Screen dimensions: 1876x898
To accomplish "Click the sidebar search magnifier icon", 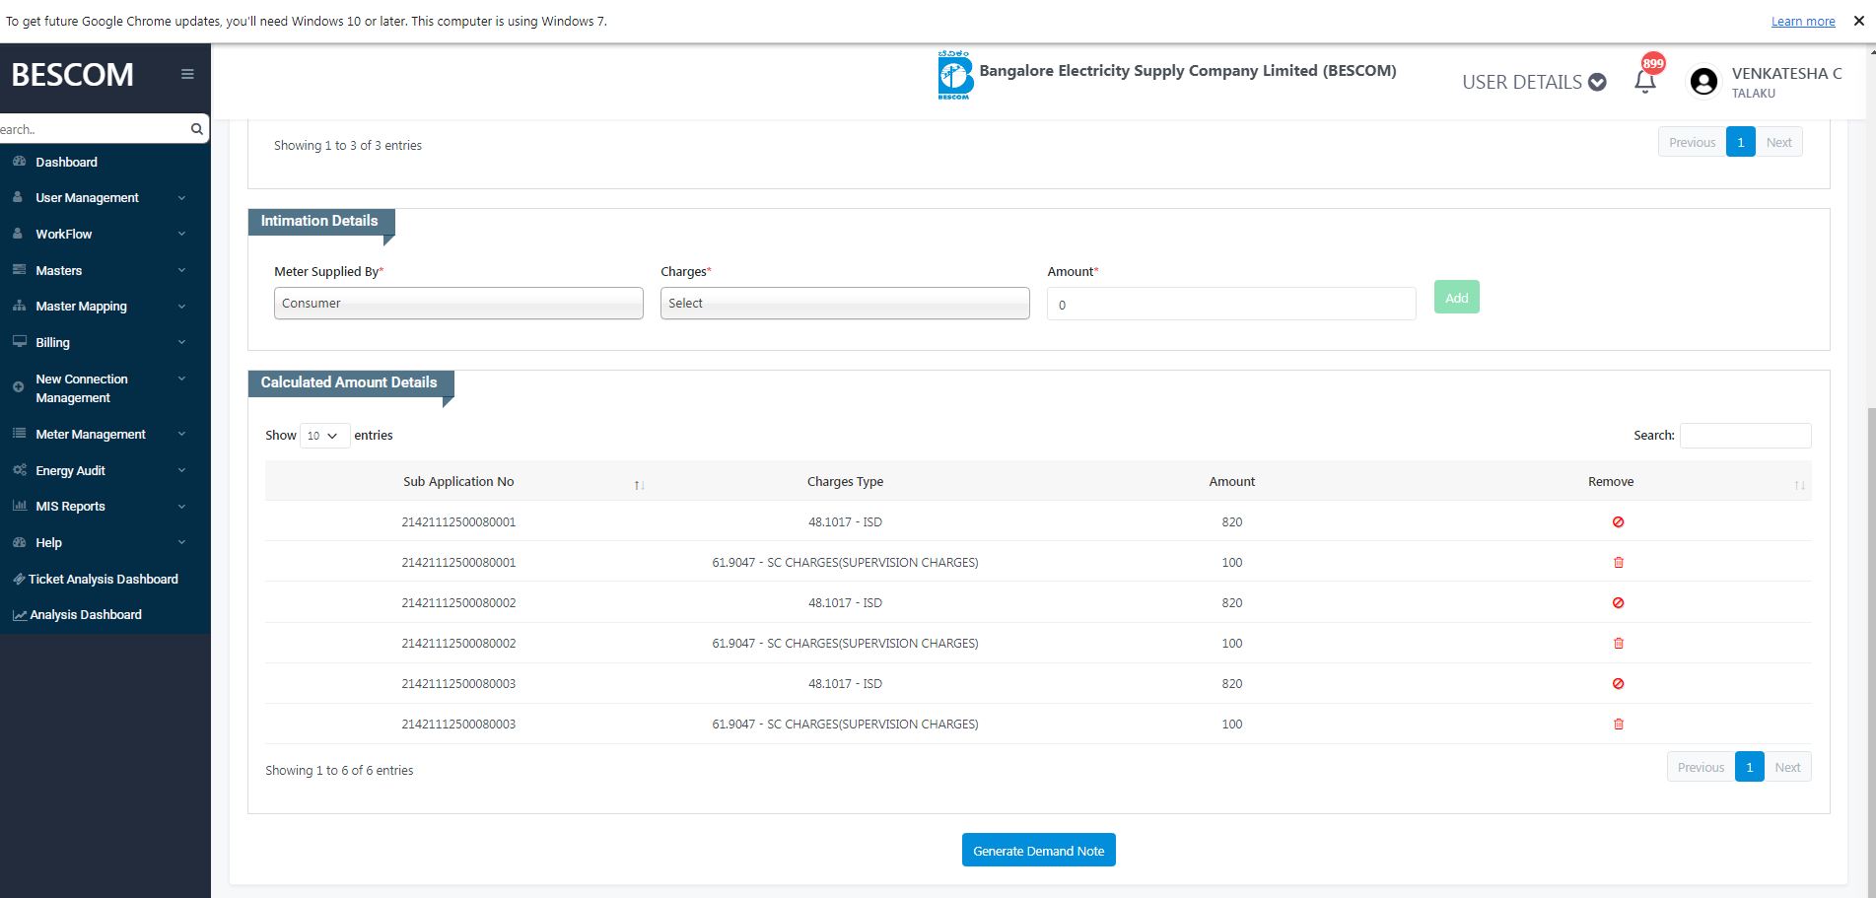I will [196, 129].
